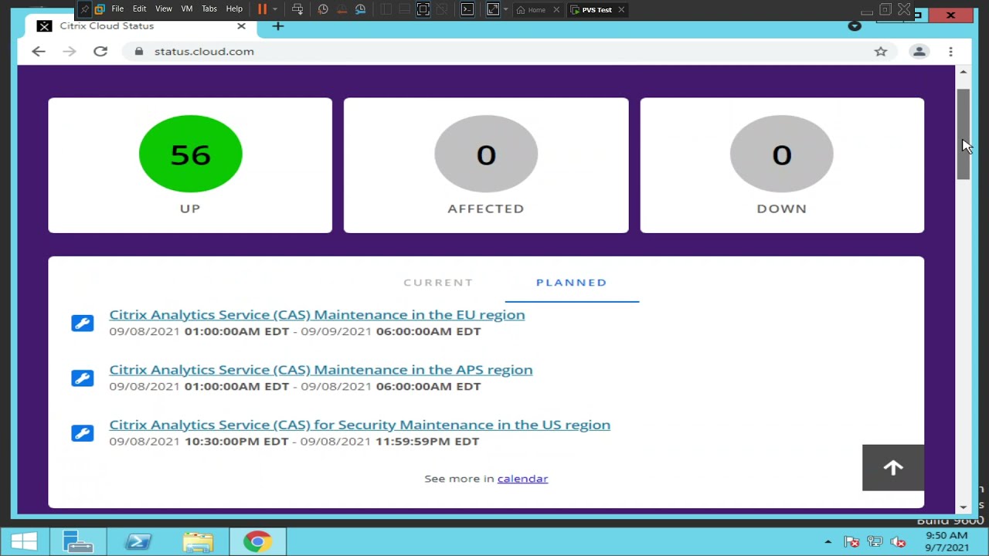Open a new Chrome tab
This screenshot has height=556, width=989.
(278, 25)
